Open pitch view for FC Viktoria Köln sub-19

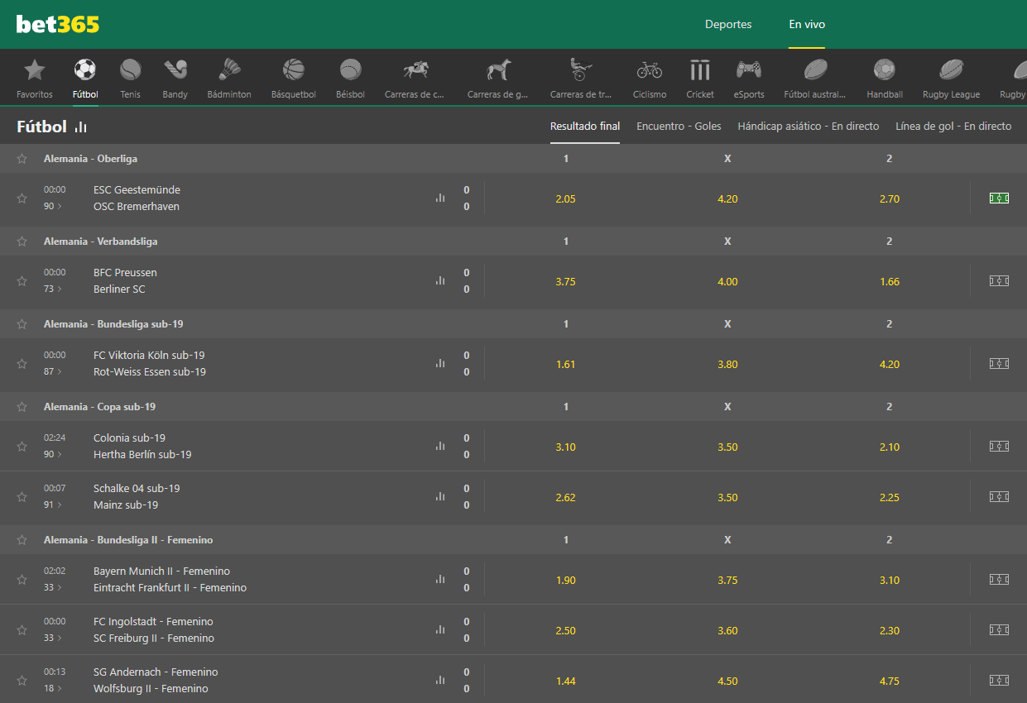999,364
